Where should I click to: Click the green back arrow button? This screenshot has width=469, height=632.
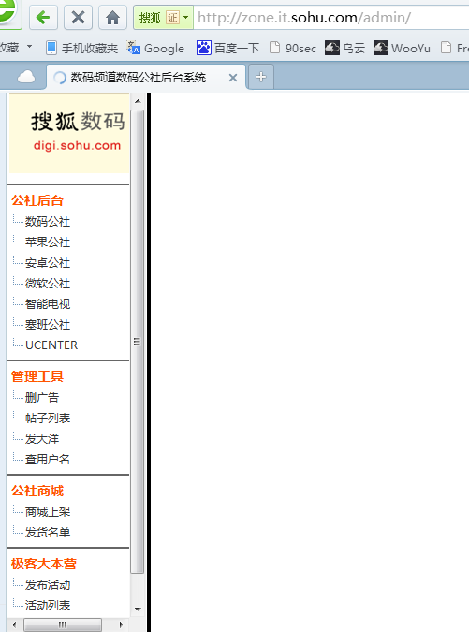(x=43, y=18)
